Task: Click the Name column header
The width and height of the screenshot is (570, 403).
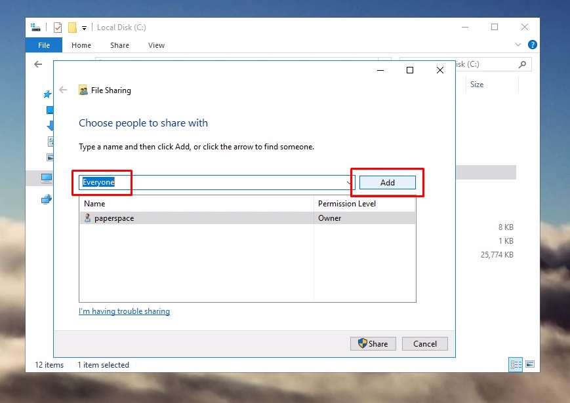Action: 94,204
